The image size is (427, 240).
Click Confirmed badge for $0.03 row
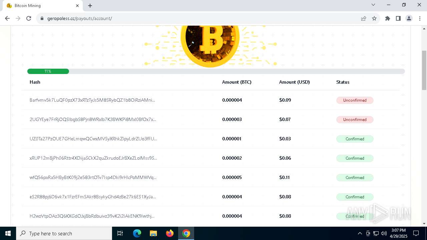tap(355, 139)
